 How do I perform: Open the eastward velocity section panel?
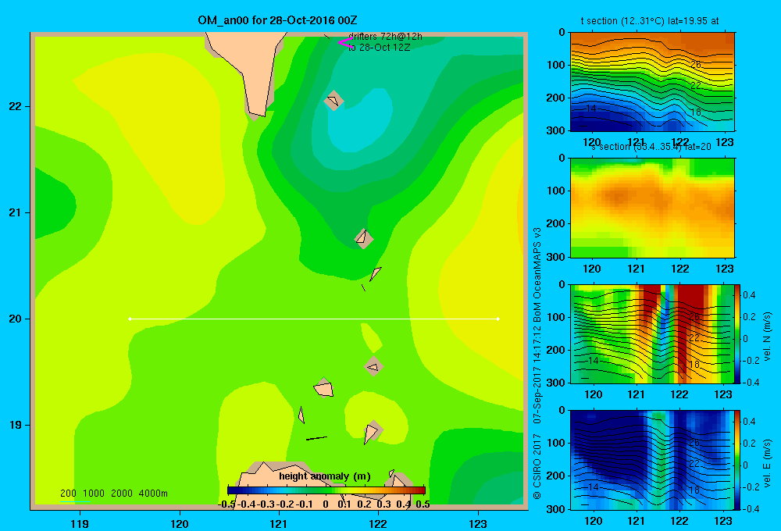(x=651, y=460)
